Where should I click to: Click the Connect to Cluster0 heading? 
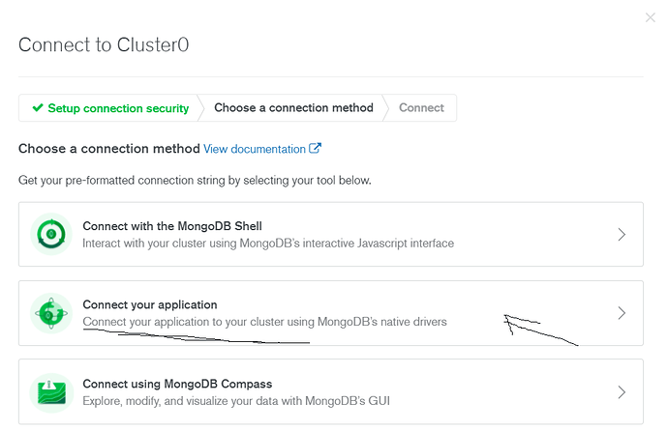tap(108, 44)
